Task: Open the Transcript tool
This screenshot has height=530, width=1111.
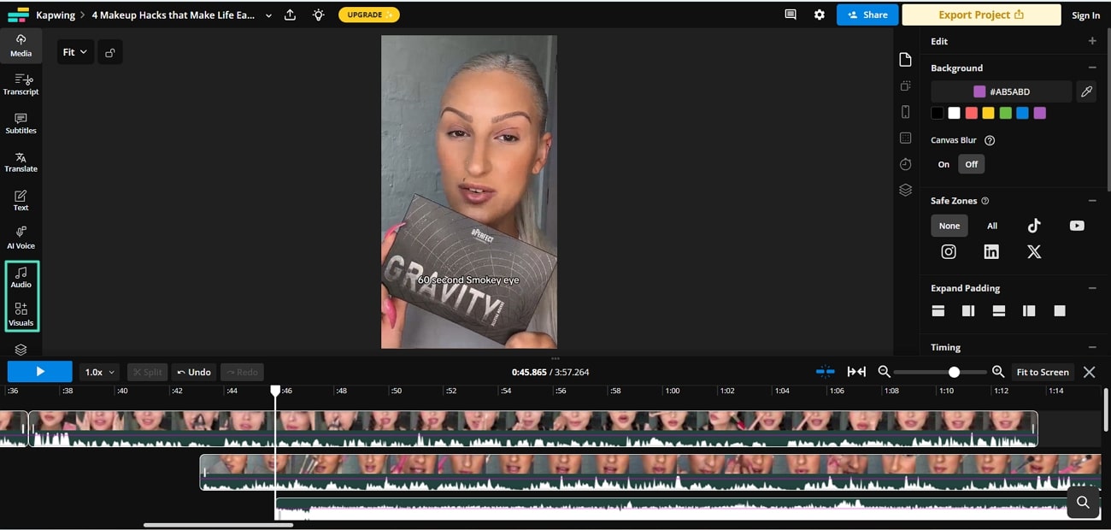Action: pos(21,84)
